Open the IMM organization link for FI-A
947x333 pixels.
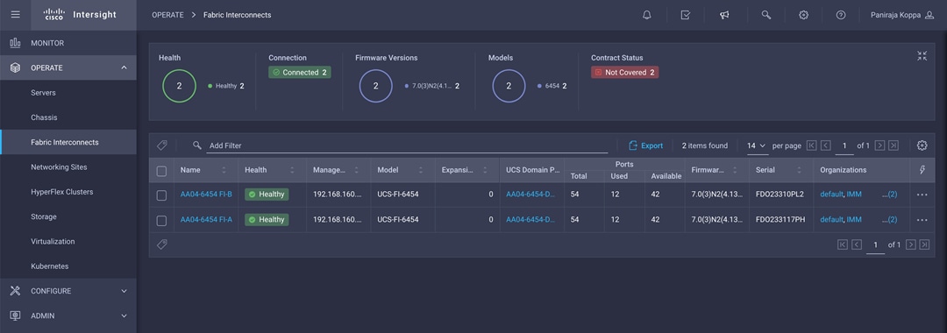coord(854,220)
